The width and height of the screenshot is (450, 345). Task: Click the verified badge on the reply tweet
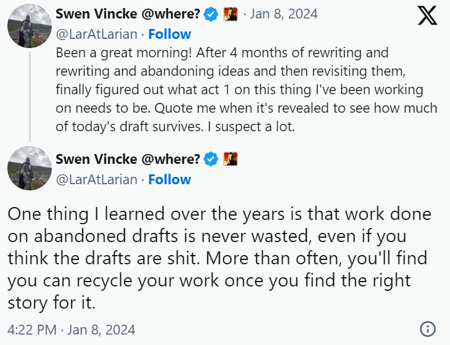point(211,159)
